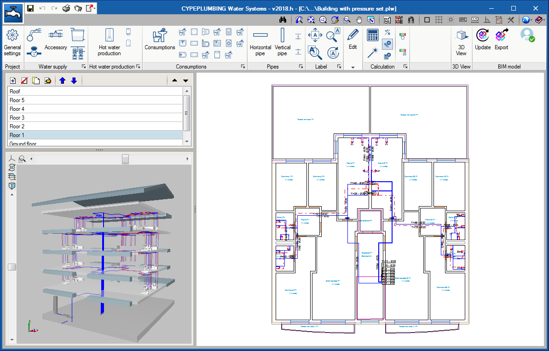Image resolution: width=549 pixels, height=351 pixels.
Task: Expand the Water supply group launcher
Action: 84,66
